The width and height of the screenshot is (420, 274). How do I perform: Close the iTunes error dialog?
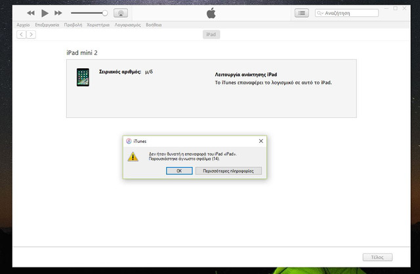[261, 141]
